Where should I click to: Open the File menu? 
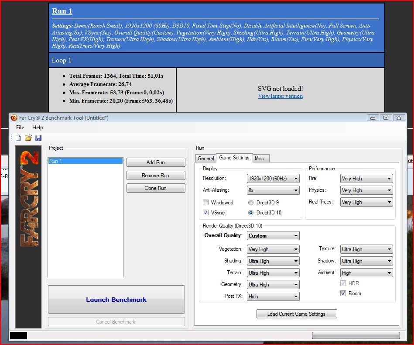[x=20, y=128]
